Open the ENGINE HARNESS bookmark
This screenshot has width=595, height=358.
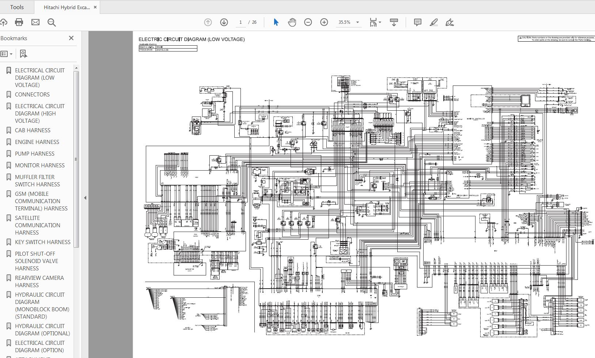pos(37,142)
